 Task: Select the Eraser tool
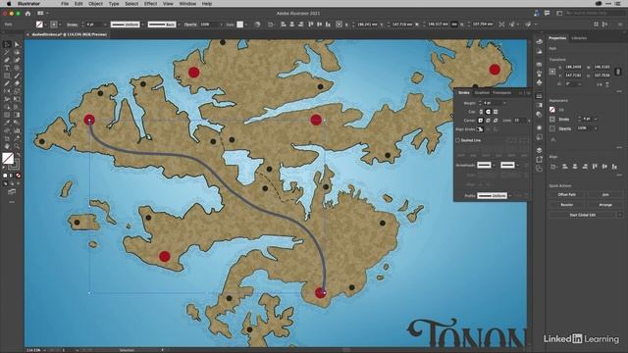point(17,83)
